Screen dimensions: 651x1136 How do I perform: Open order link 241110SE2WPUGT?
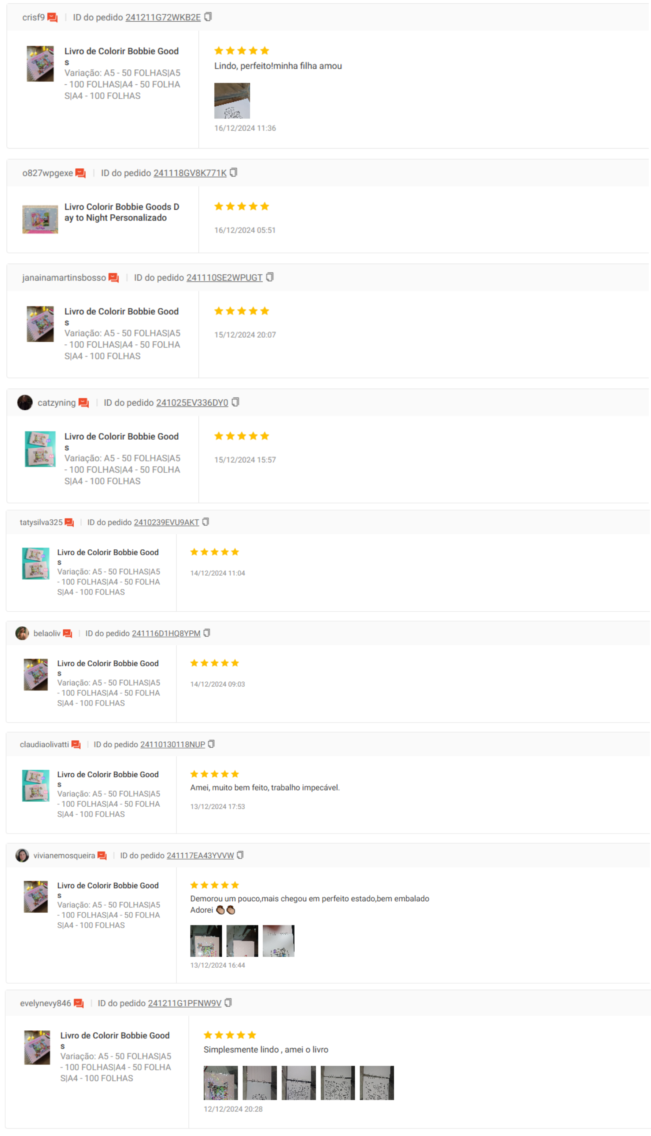[x=225, y=278]
